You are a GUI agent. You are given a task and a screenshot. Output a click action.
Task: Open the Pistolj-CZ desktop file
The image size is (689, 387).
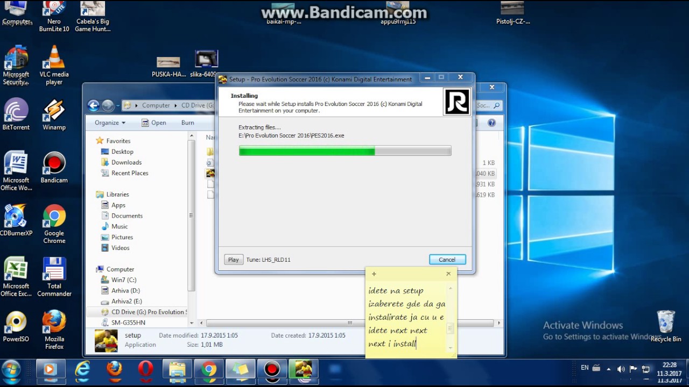pos(512,13)
